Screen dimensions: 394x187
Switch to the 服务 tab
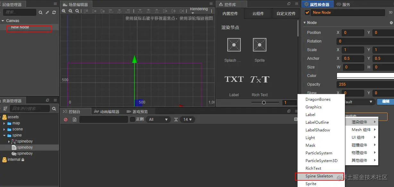pos(344,4)
